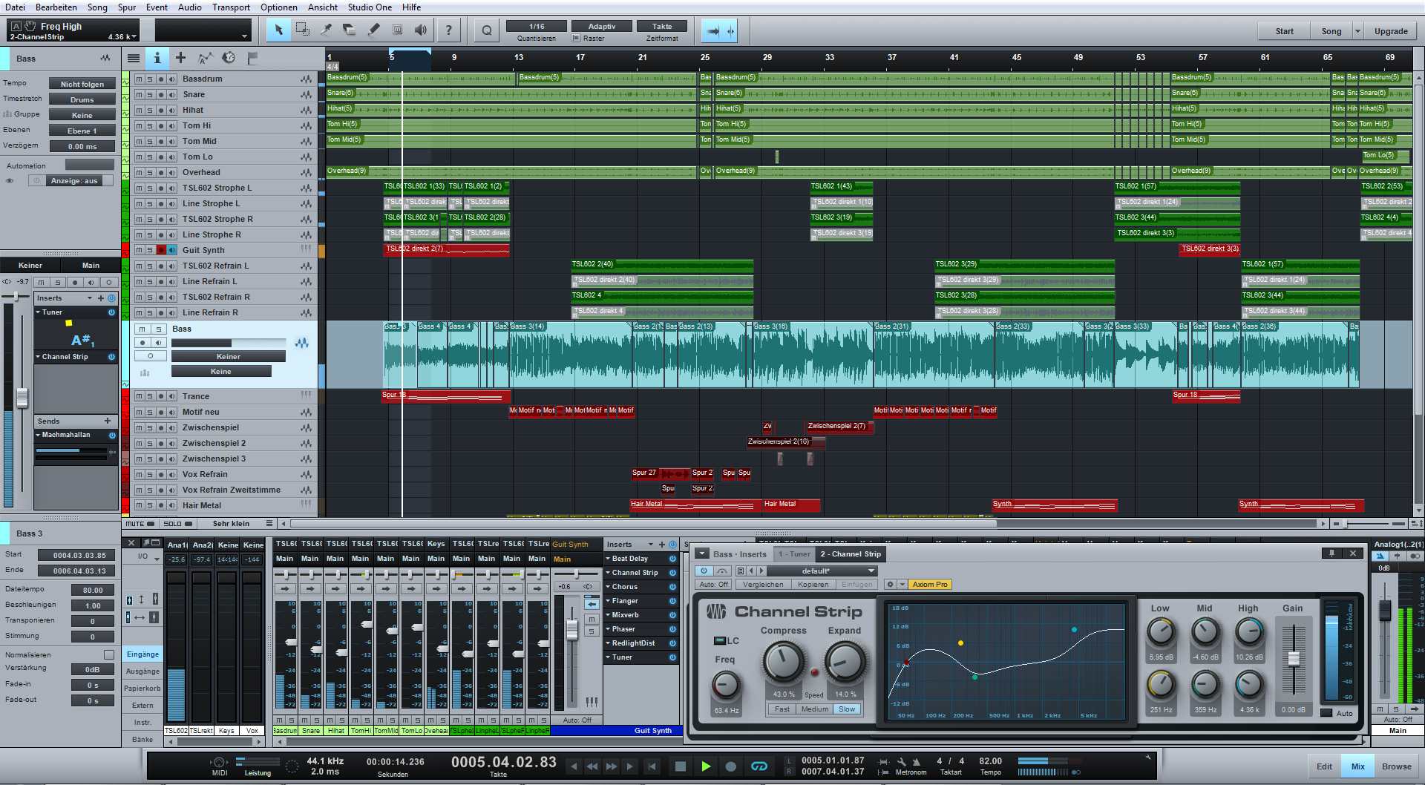Open the Adaptiv raster dropdown

(x=602, y=27)
